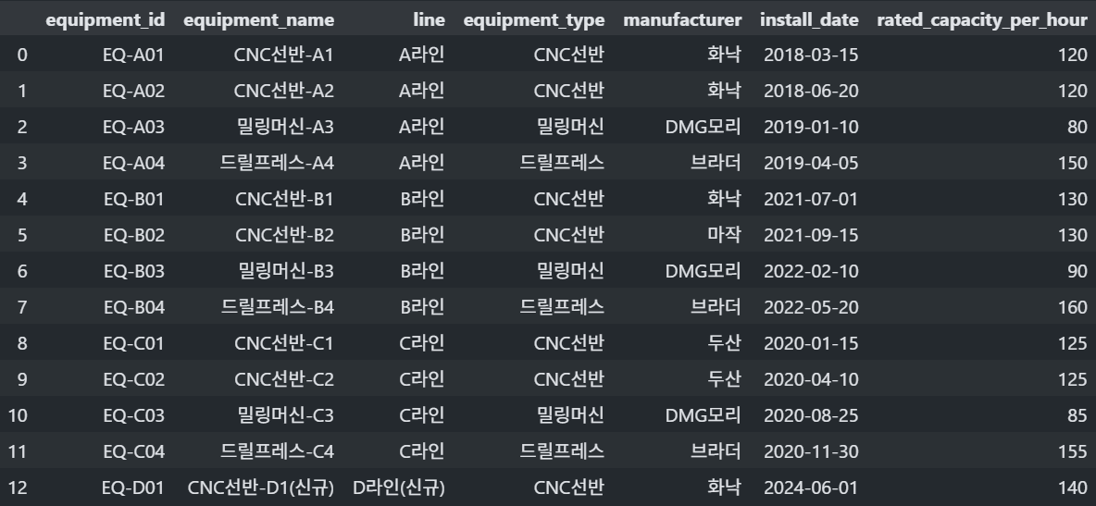Click the EQ-A01 equipment ID cell
The width and height of the screenshot is (1096, 506).
[133, 56]
